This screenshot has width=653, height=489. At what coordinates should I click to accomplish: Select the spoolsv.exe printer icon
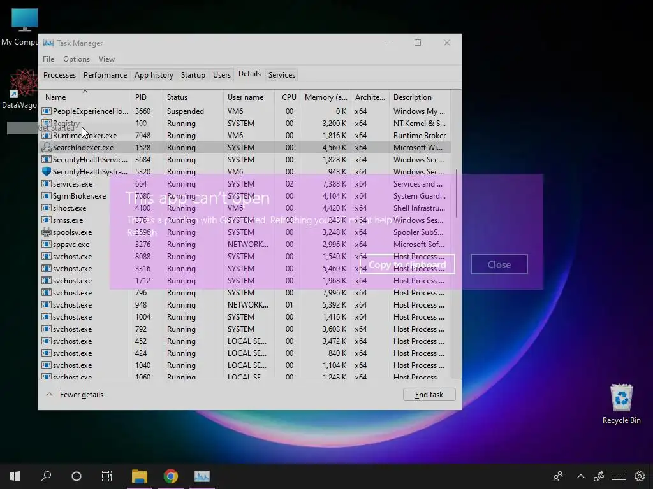pos(47,232)
